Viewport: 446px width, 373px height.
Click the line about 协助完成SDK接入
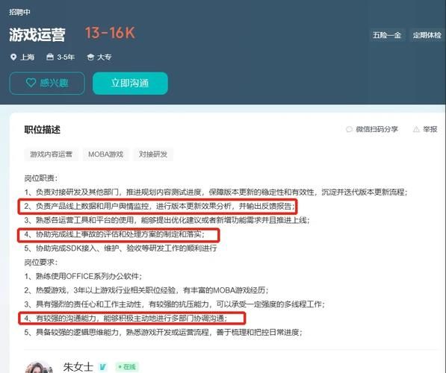coord(120,248)
